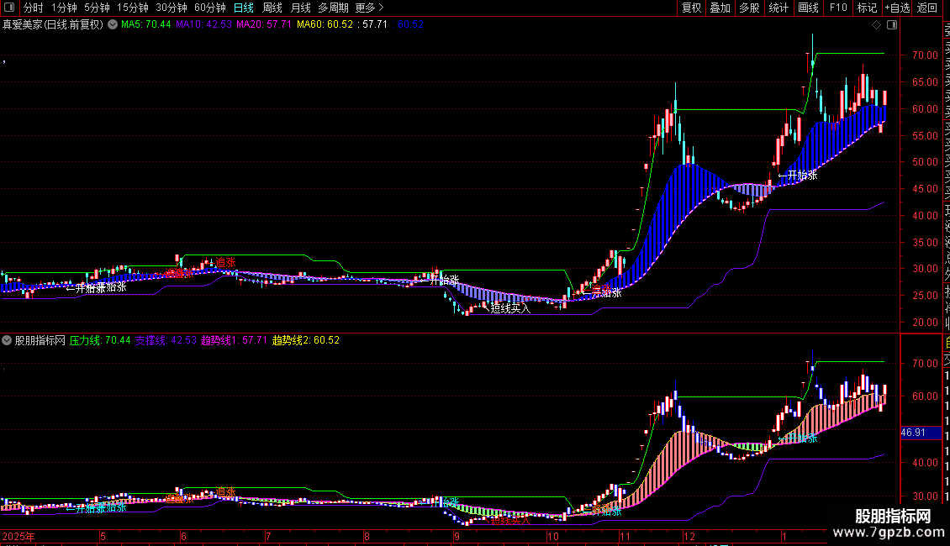This screenshot has width=950, height=546.
Task: Click the 支撑线: 42.53 indicator value
Action: 166,340
